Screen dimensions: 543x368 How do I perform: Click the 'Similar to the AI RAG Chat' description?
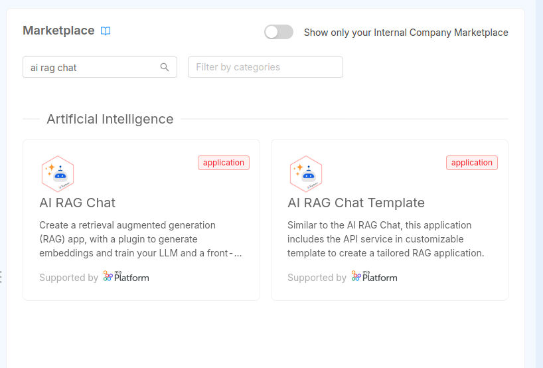386,239
